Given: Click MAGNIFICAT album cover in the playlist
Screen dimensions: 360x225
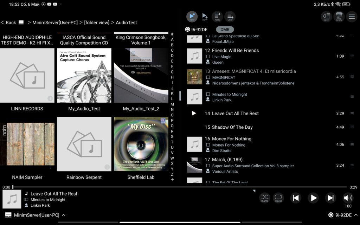Looking at the screenshot, I should 194,77.
